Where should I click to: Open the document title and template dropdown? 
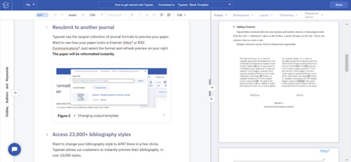[x=166, y=5]
